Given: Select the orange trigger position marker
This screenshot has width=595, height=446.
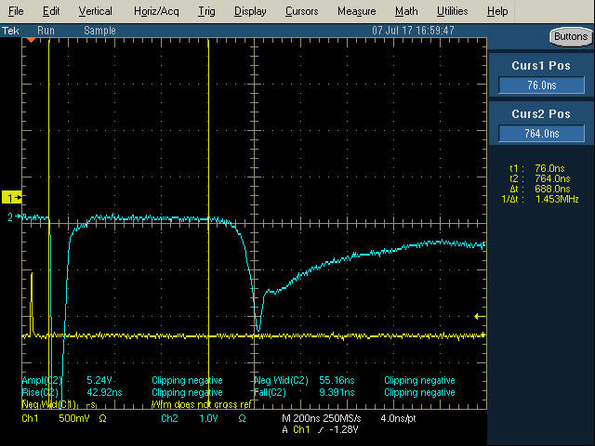Looking at the screenshot, I should [x=31, y=40].
